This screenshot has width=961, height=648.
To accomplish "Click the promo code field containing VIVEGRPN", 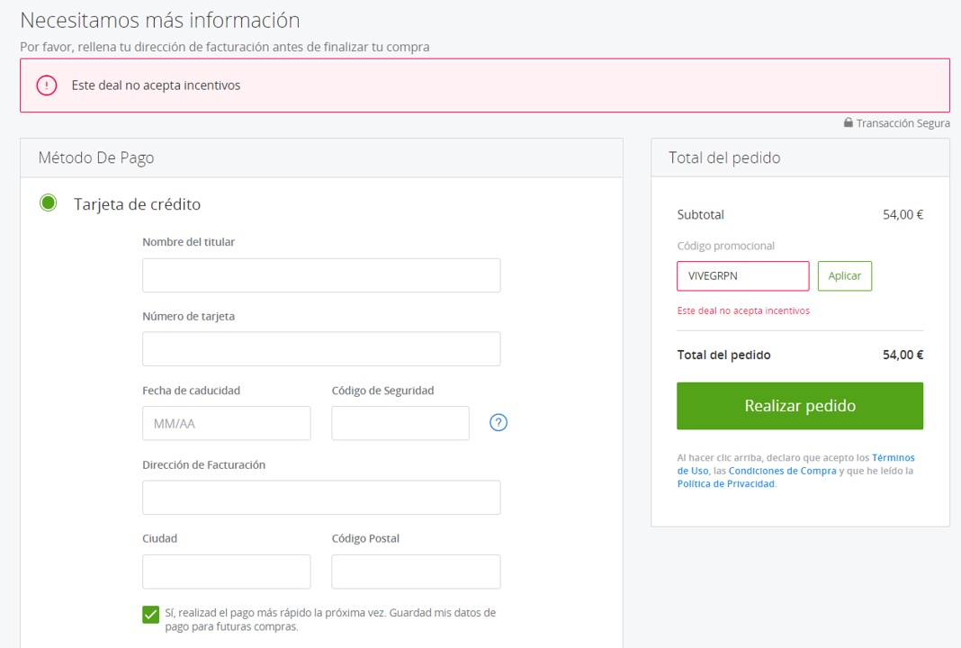I will 742,276.
